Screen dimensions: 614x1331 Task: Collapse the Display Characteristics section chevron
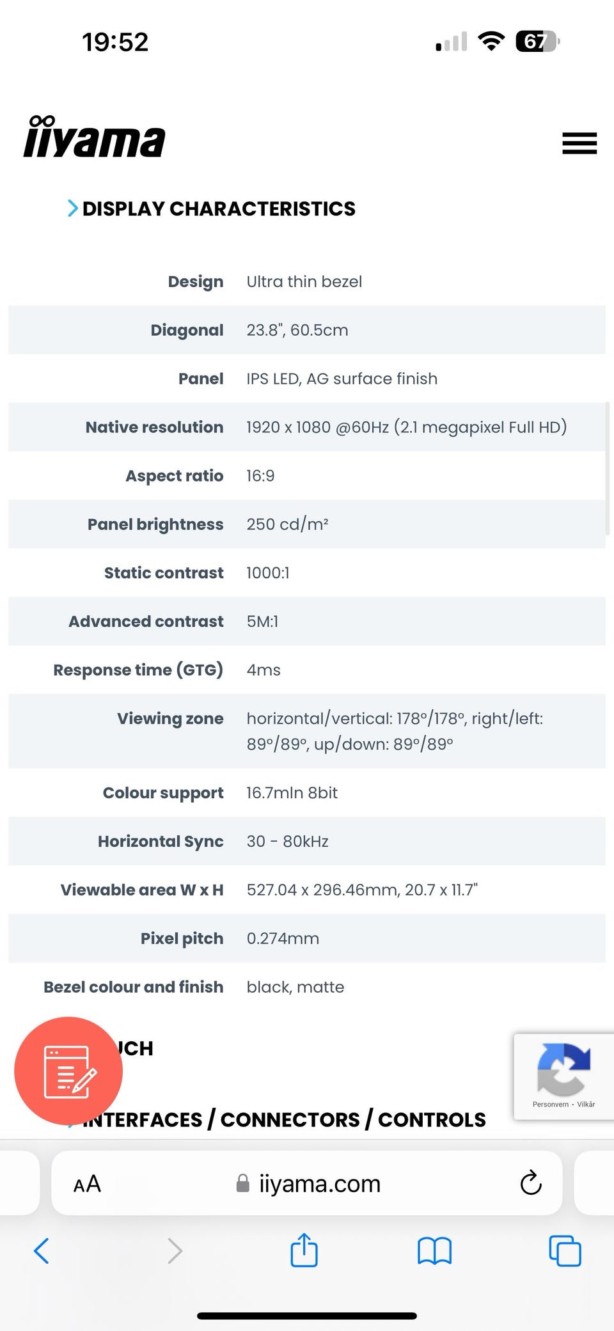pos(73,209)
